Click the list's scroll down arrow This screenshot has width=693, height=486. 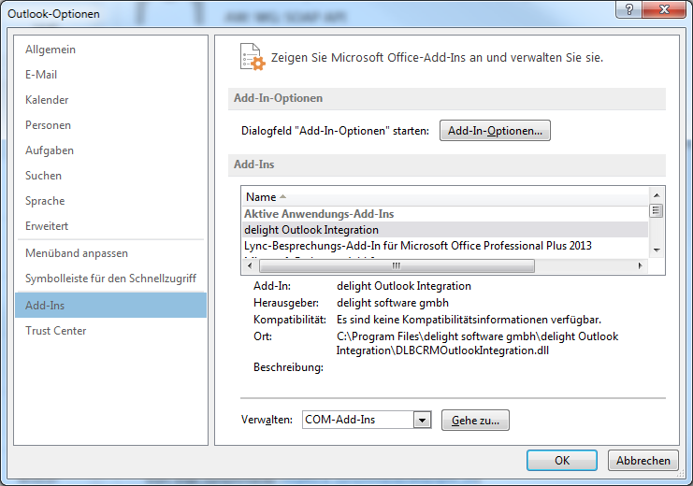pyautogui.click(x=657, y=250)
